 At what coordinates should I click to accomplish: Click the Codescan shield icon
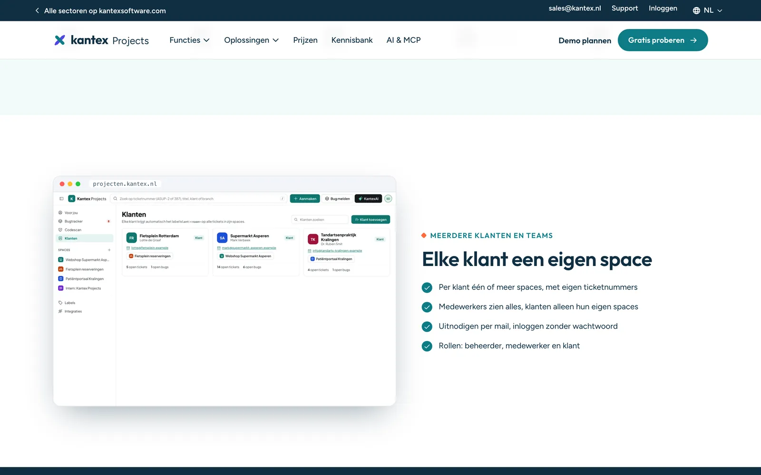[x=60, y=230]
